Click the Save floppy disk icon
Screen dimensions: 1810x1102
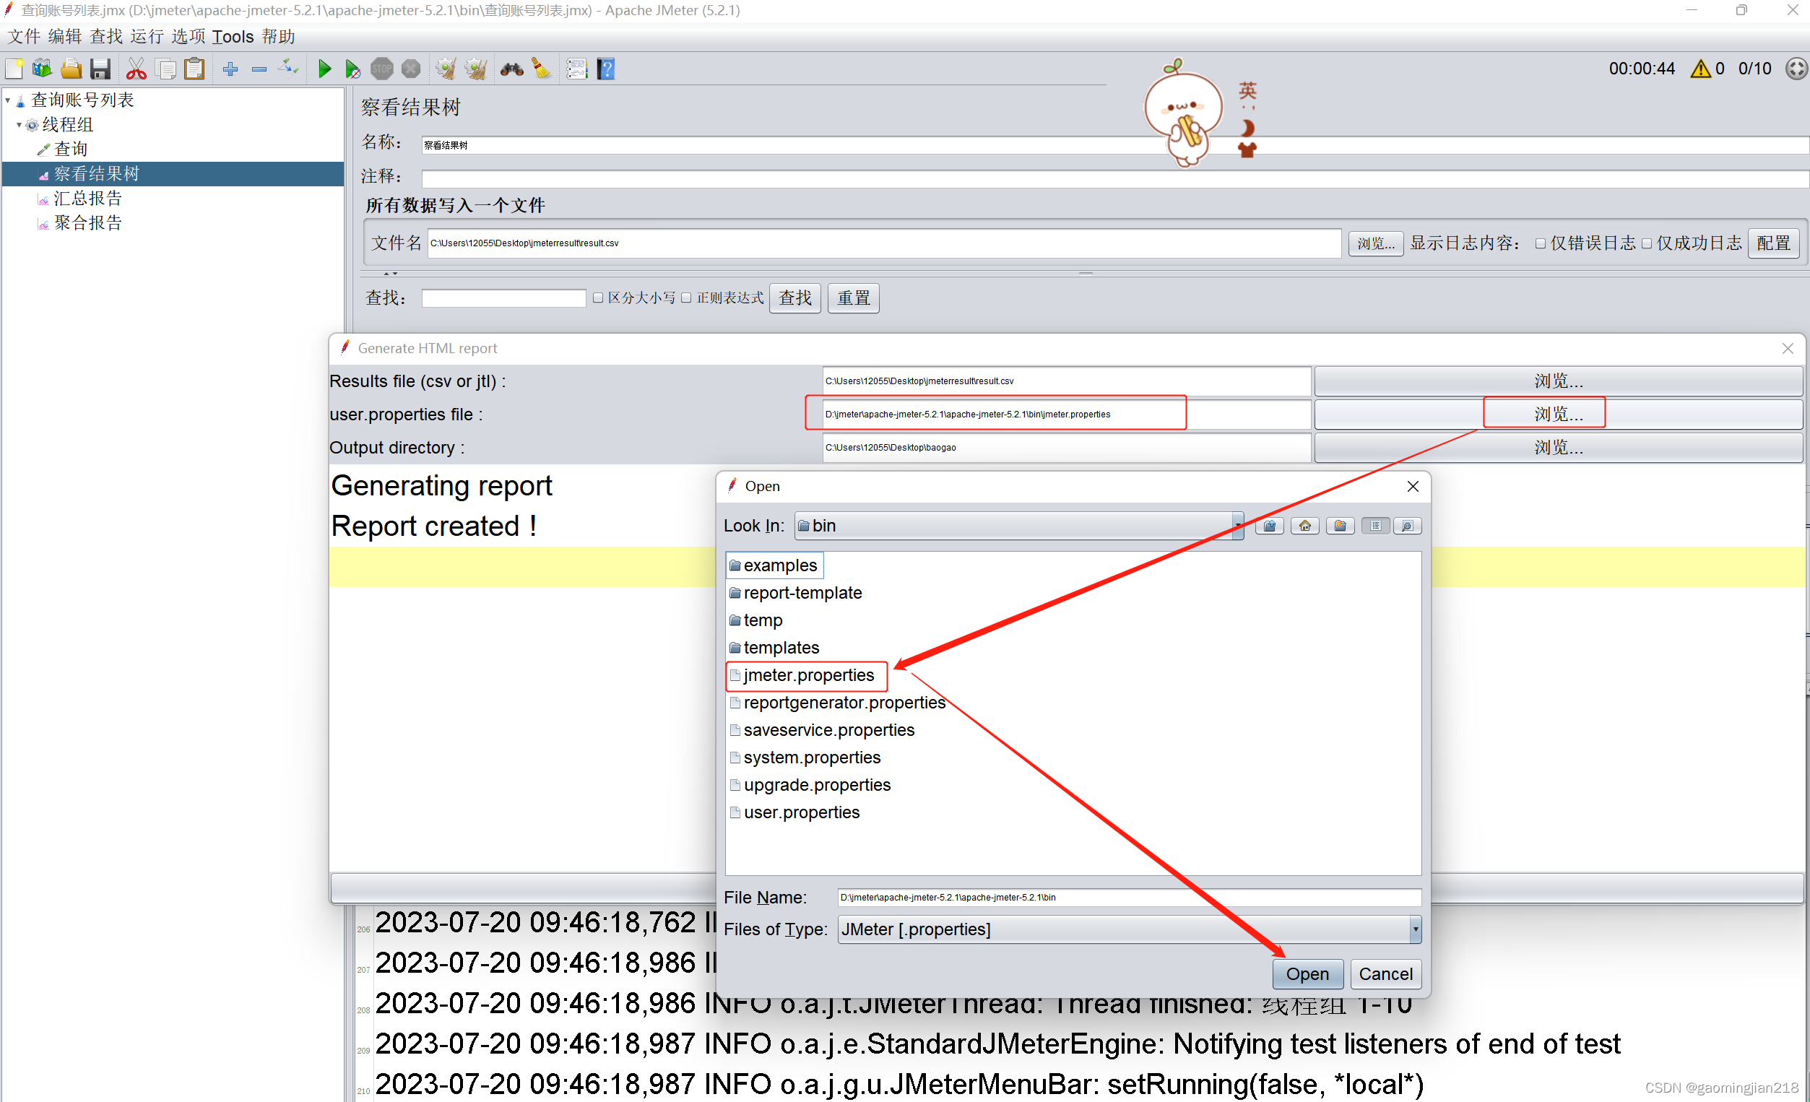tap(100, 69)
